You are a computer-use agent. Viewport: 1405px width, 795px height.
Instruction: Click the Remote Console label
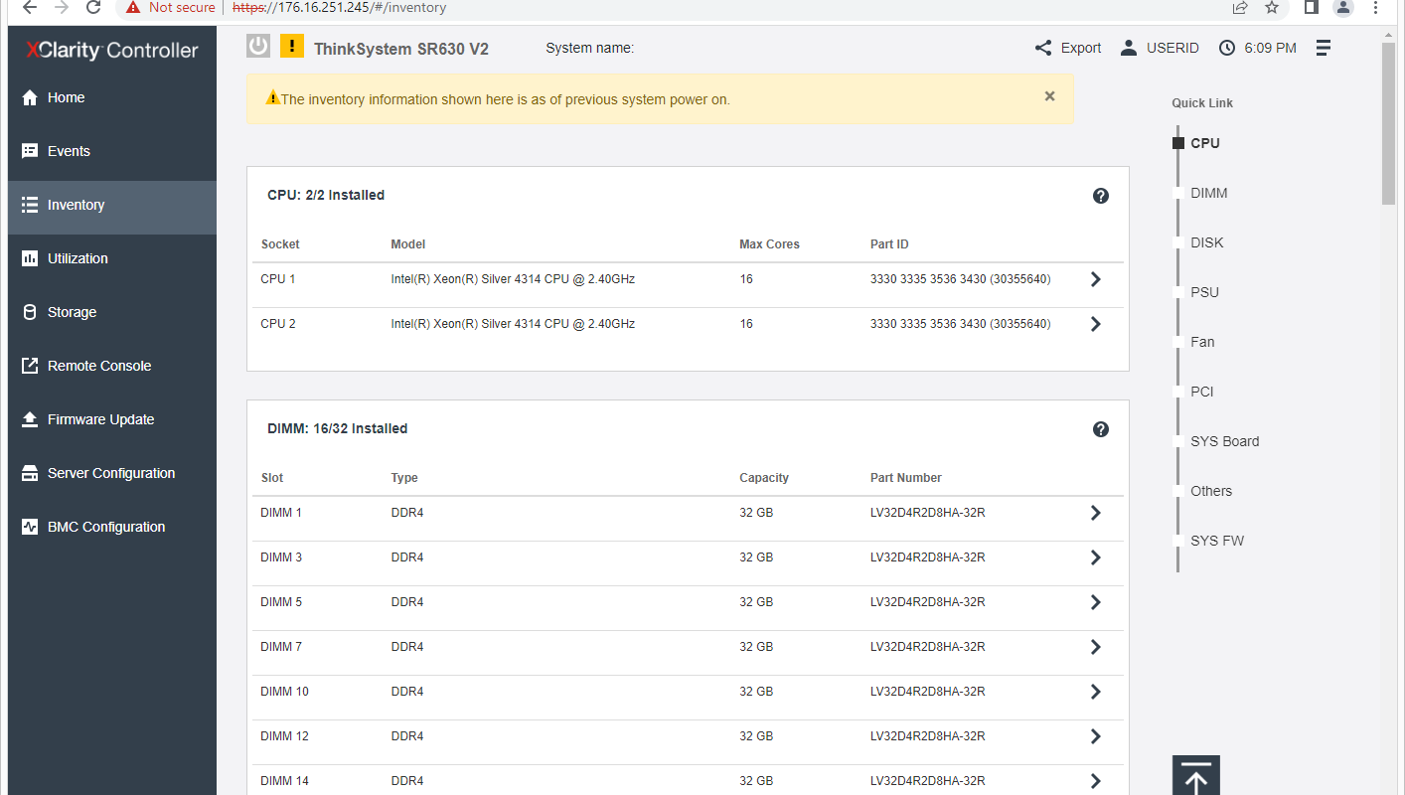pyautogui.click(x=99, y=366)
